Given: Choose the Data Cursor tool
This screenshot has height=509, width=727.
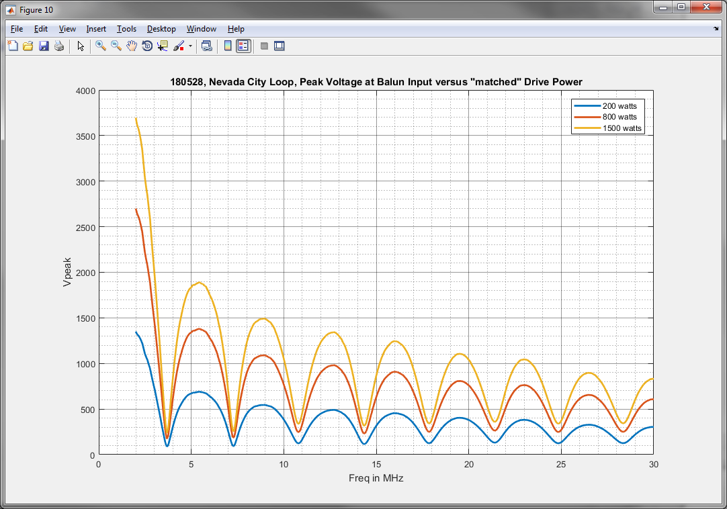Looking at the screenshot, I should click(163, 46).
